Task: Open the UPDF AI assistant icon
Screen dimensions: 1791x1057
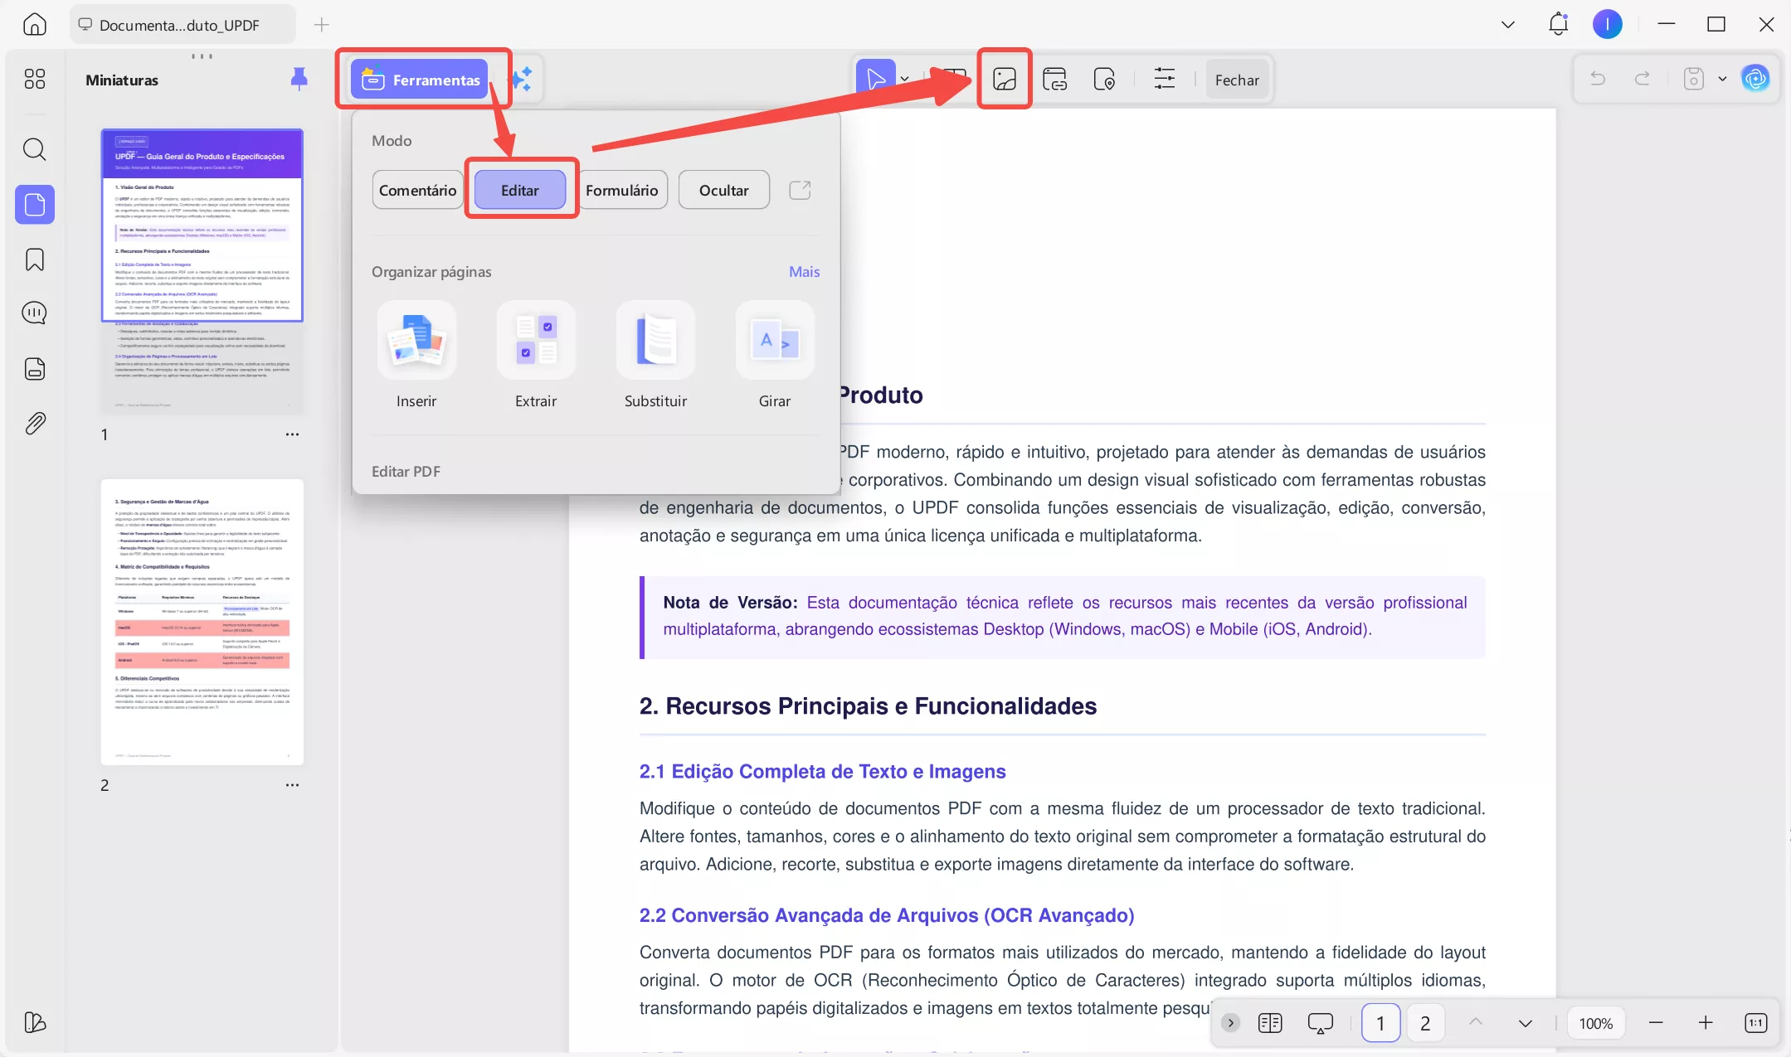Action: point(1755,79)
